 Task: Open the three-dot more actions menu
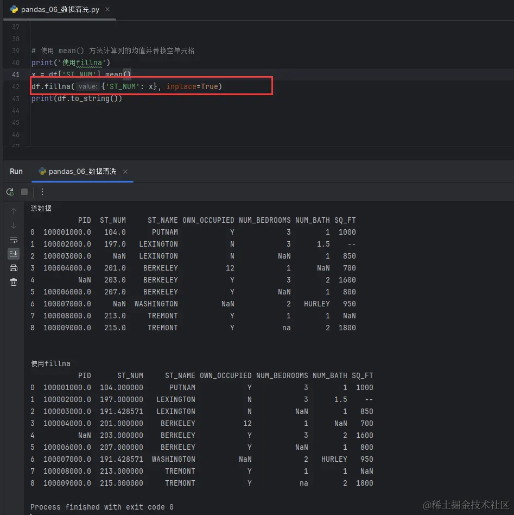click(x=42, y=192)
